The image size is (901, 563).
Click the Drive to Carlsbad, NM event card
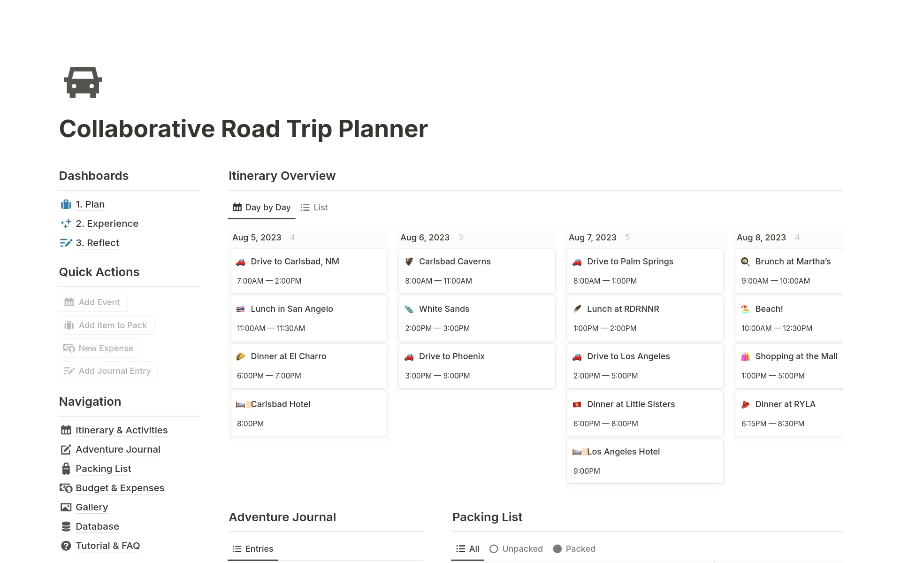tap(308, 271)
